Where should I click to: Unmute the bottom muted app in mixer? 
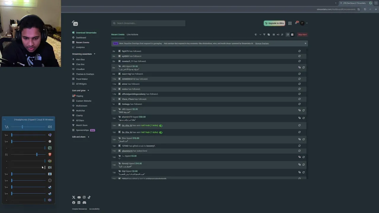[x=50, y=200]
